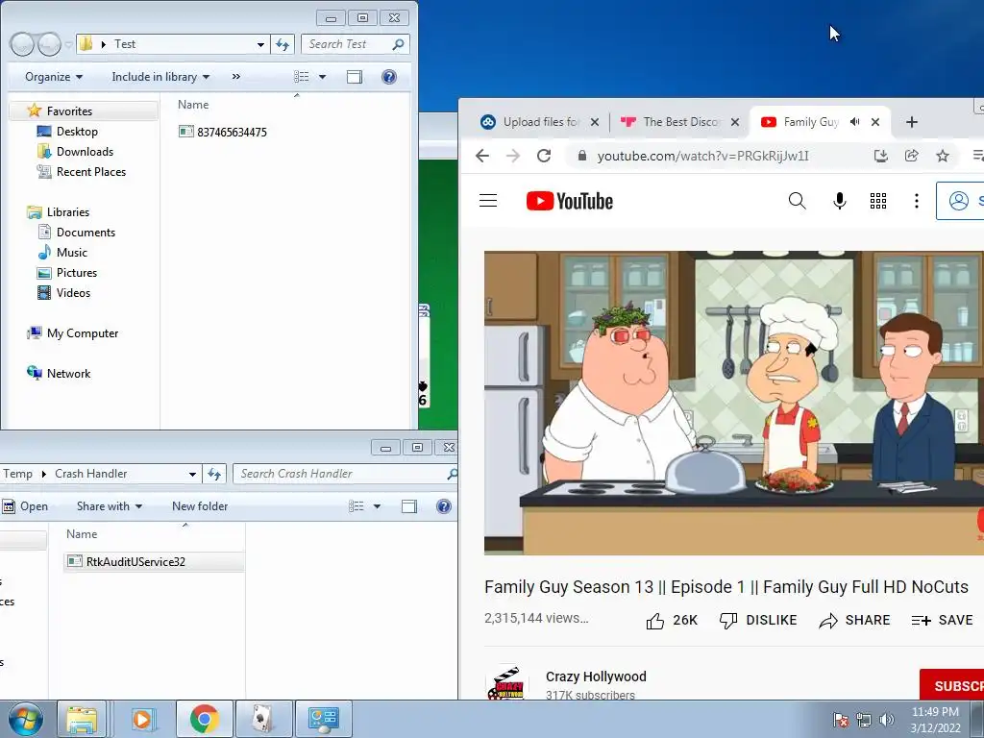Screen dimensions: 984x738
Task: Click SHARE under the video
Action: pyautogui.click(x=854, y=620)
